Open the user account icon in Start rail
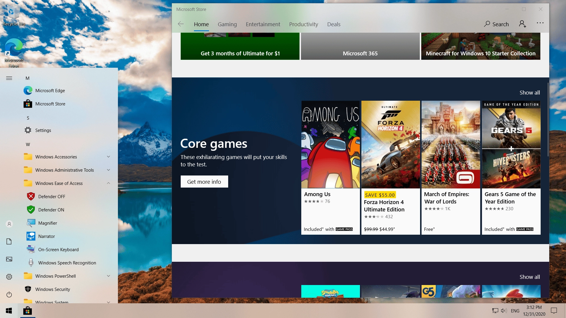Screen dimensions: 566x318 click(x=9, y=224)
